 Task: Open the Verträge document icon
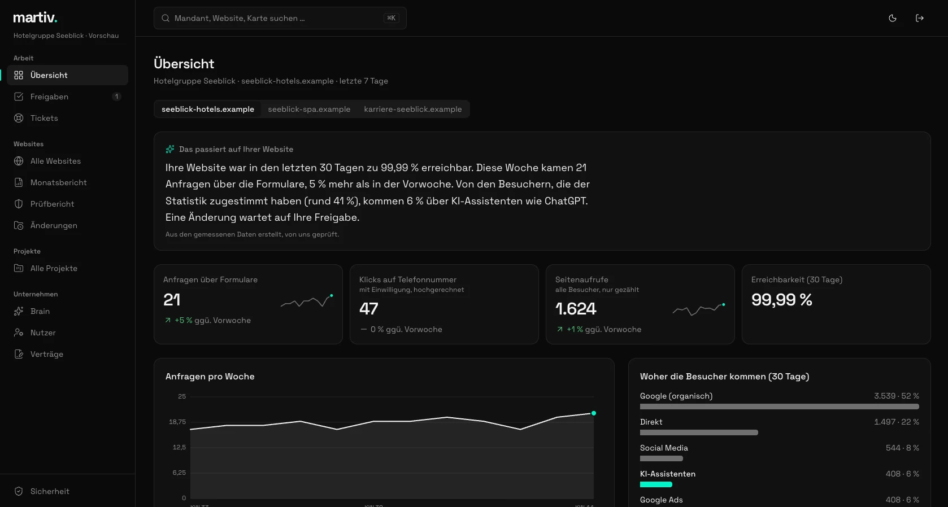coord(19,354)
